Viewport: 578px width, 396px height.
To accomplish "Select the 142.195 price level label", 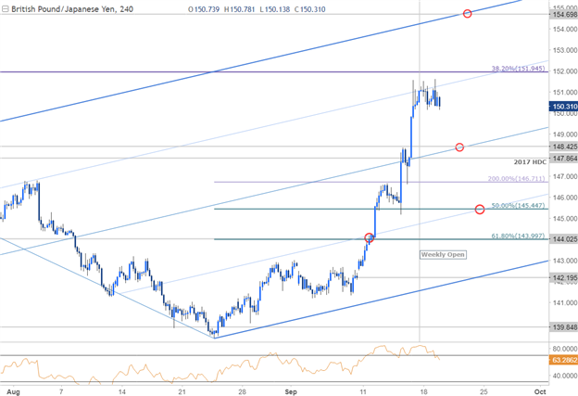I will [563, 277].
